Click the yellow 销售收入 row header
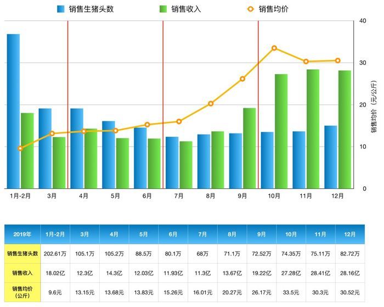The image size is (384, 307). (22, 273)
